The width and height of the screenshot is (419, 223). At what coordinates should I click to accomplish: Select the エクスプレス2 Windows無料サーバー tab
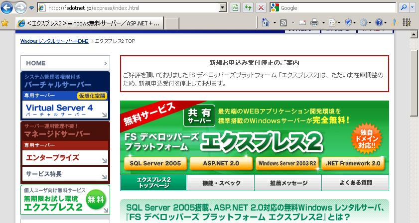point(89,23)
